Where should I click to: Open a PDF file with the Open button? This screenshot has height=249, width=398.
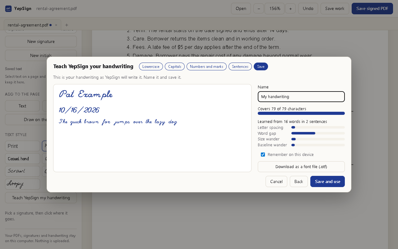241,9
